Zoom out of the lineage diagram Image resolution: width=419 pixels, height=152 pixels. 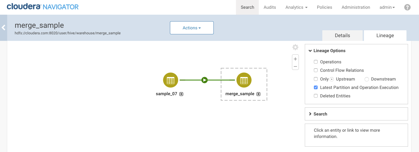click(295, 66)
